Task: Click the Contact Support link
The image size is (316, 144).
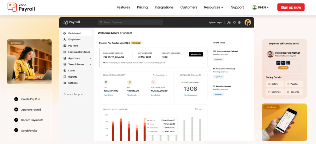Action: tap(73, 94)
